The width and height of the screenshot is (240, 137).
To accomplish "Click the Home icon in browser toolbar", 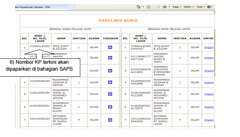I will coord(138,7).
